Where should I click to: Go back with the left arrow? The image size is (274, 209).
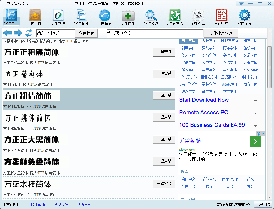click(7, 33)
